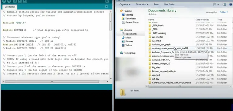Open the view options dropdown arrow
The image size is (233, 111).
pyautogui.click(x=218, y=5)
